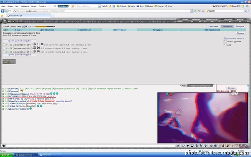The height and width of the screenshot is (157, 251).
Task: Click the smiley face icon in chat toolbar
Action: tap(211, 146)
